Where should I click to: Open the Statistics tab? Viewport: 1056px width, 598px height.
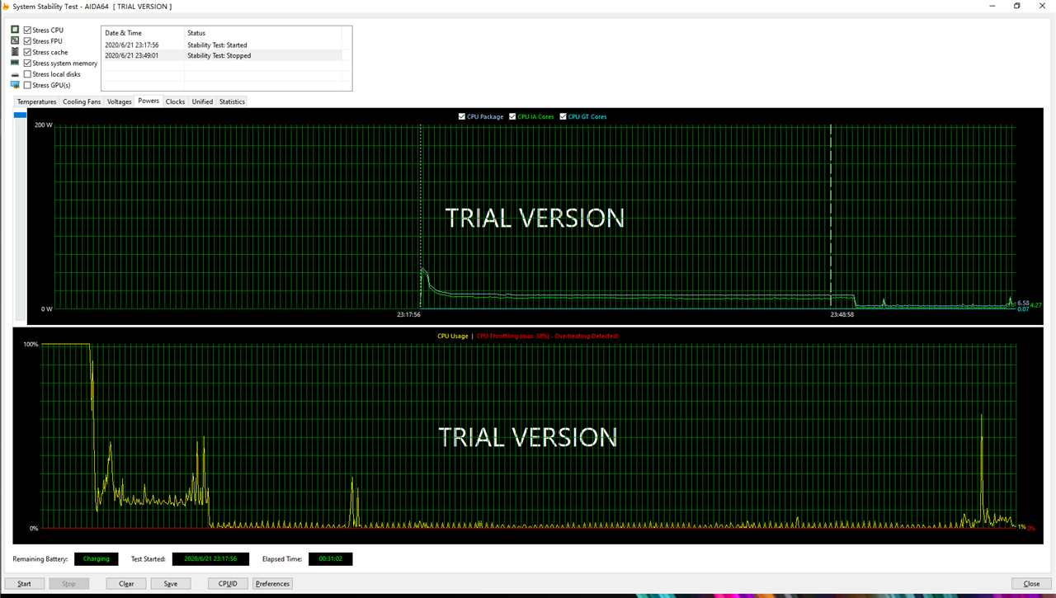(232, 101)
